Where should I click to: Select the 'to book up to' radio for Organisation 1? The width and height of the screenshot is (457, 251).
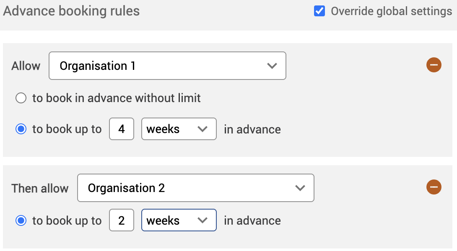21,129
